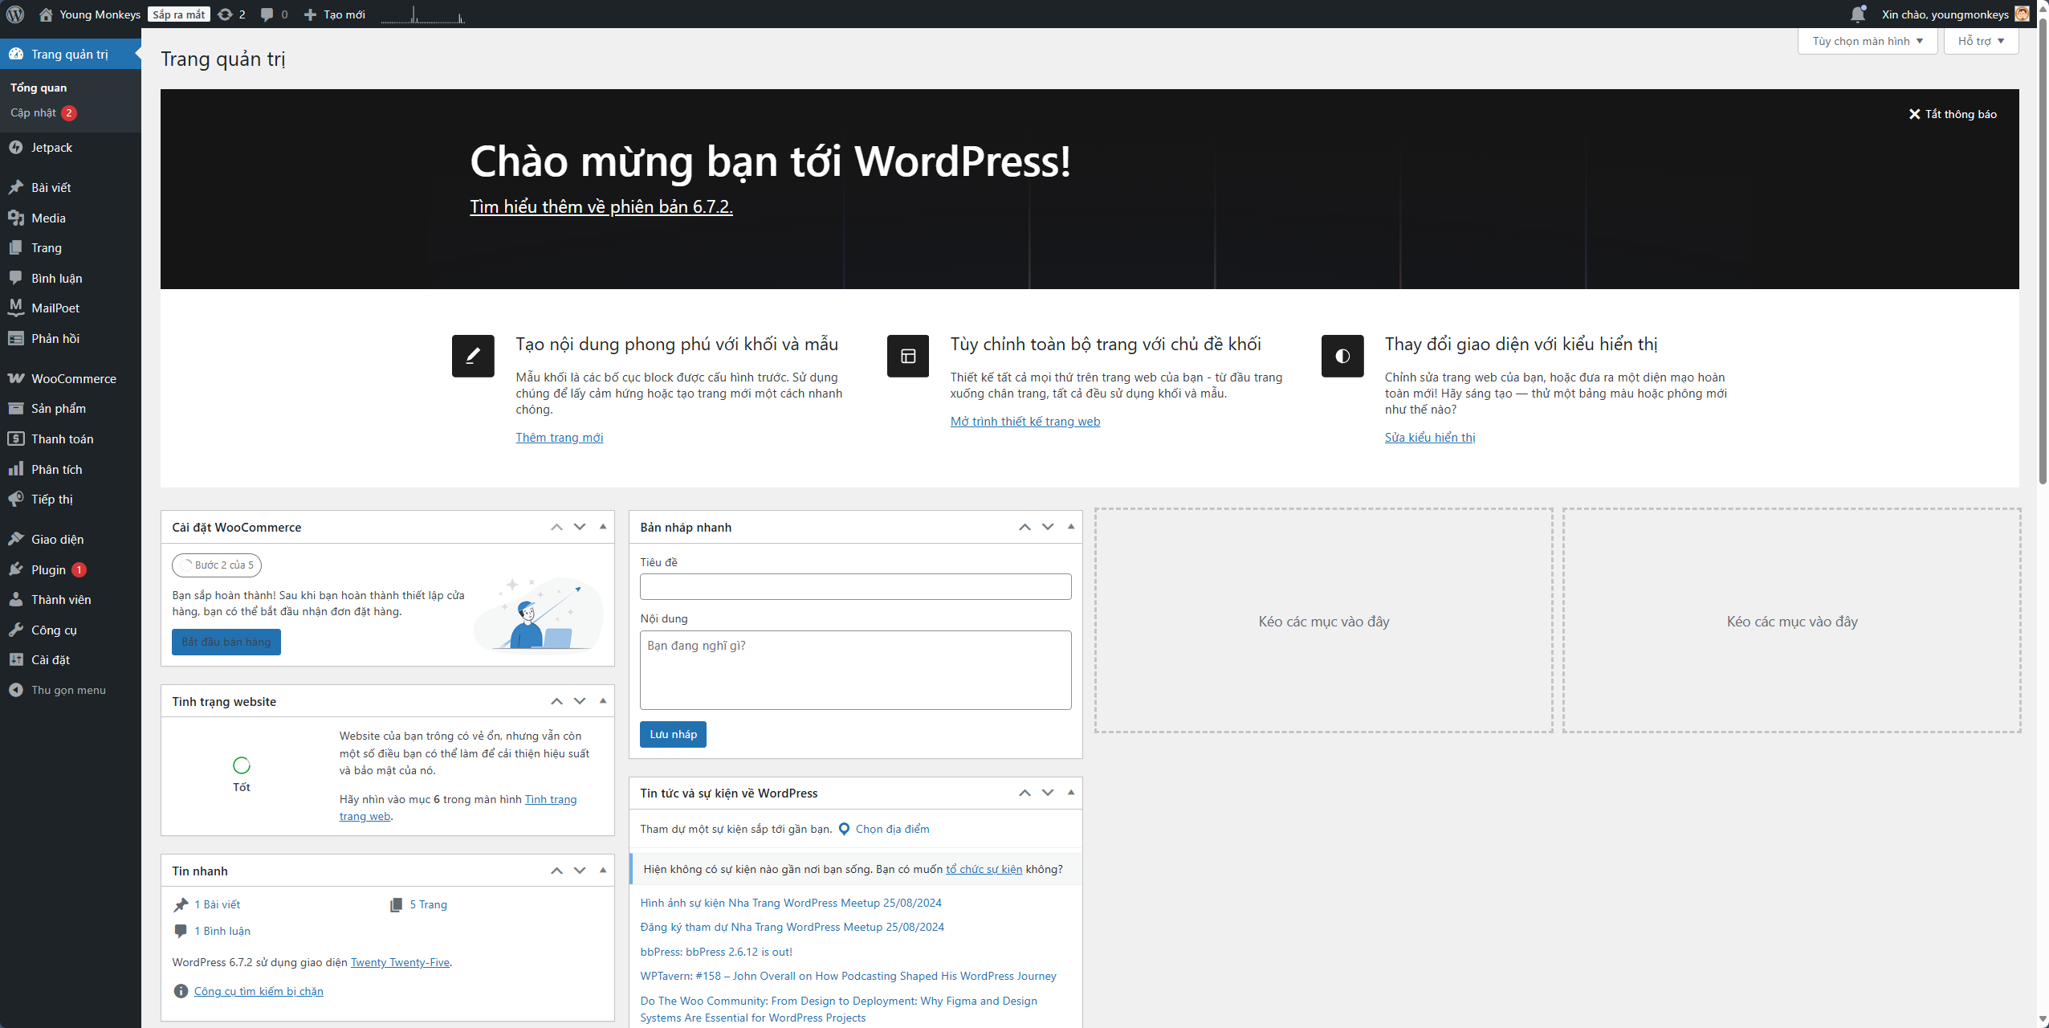This screenshot has height=1028, width=2049.
Task: Toggle the Bản nháp nhanh panel
Action: click(x=1071, y=527)
